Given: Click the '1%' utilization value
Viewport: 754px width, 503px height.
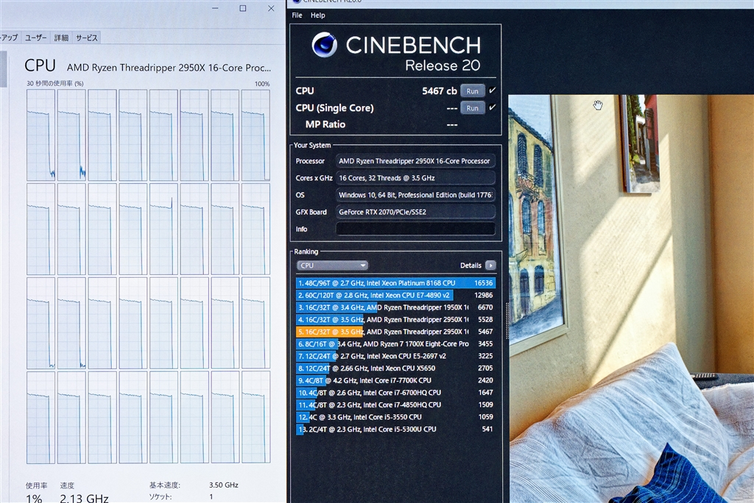Looking at the screenshot, I should (34, 499).
